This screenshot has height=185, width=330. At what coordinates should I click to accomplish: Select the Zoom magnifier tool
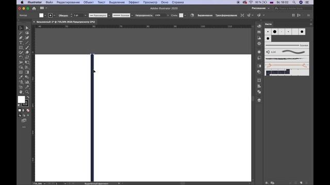pyautogui.click(x=27, y=92)
